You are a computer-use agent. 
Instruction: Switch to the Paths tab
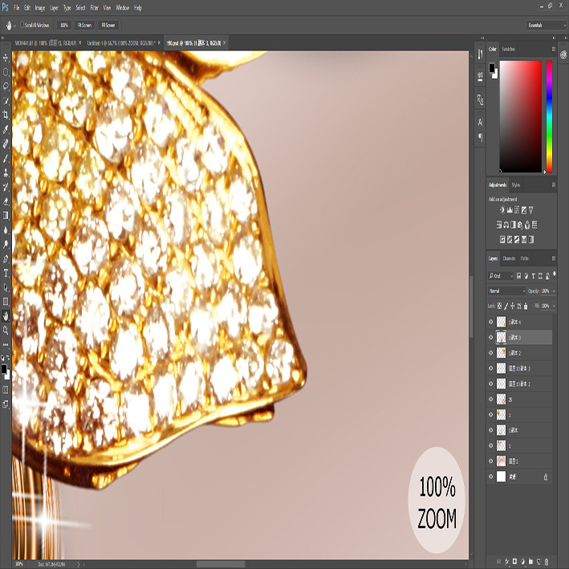[x=524, y=258]
